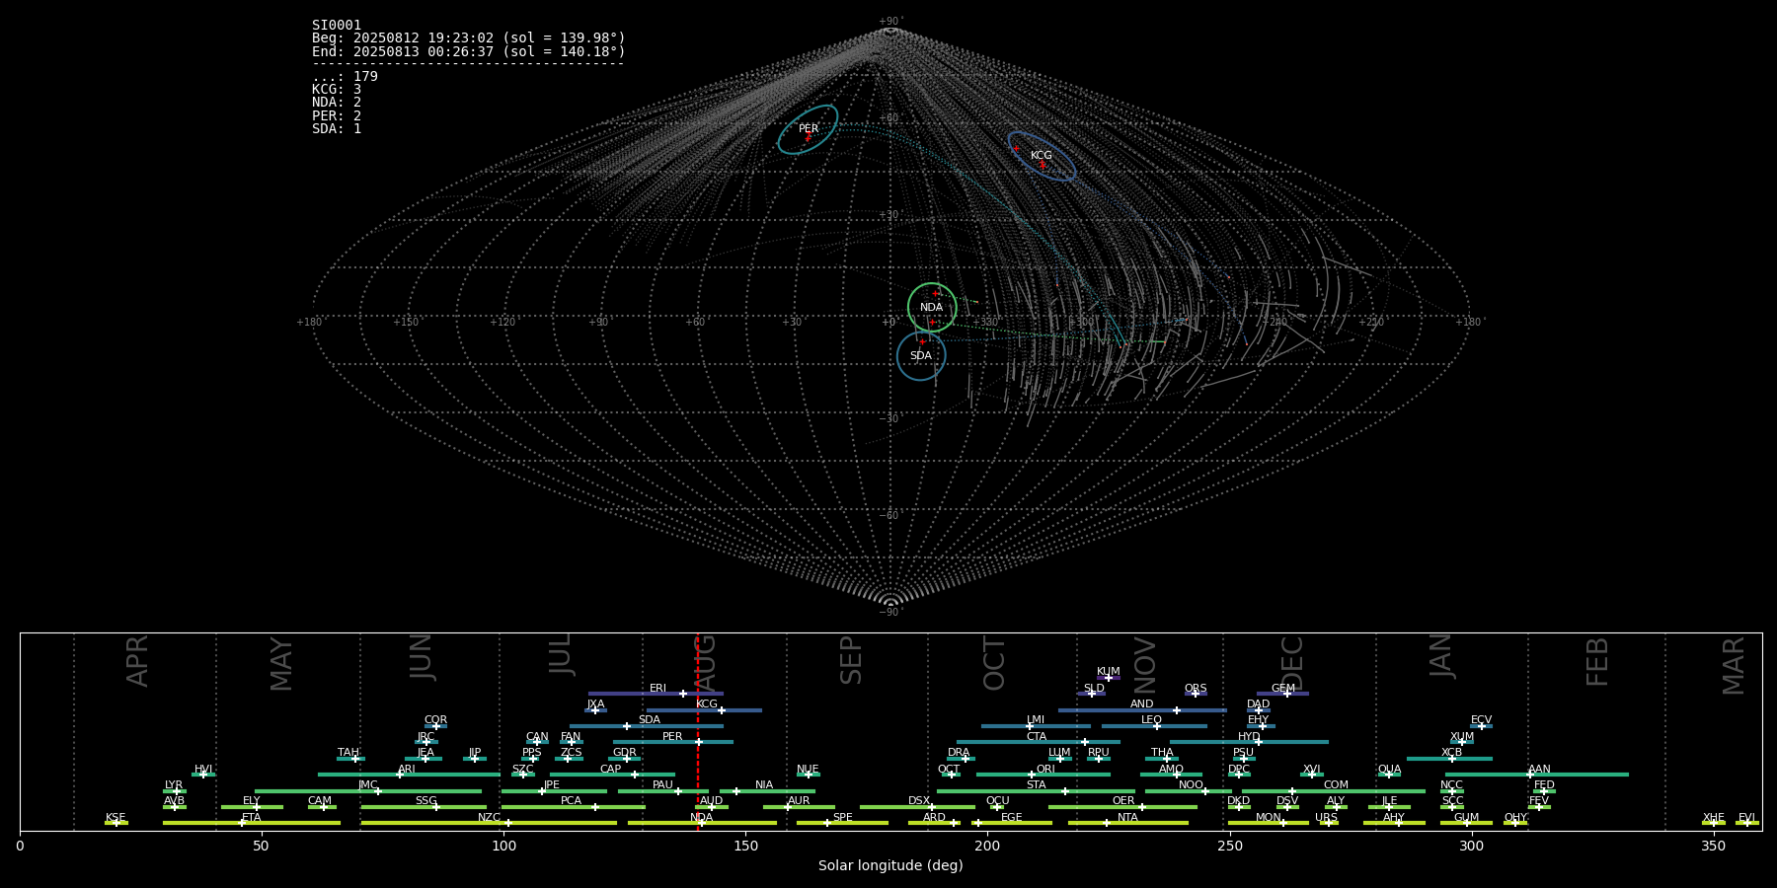This screenshot has width=1777, height=888.
Task: Click the 'SDA: 1' count entry
Action: [337, 129]
